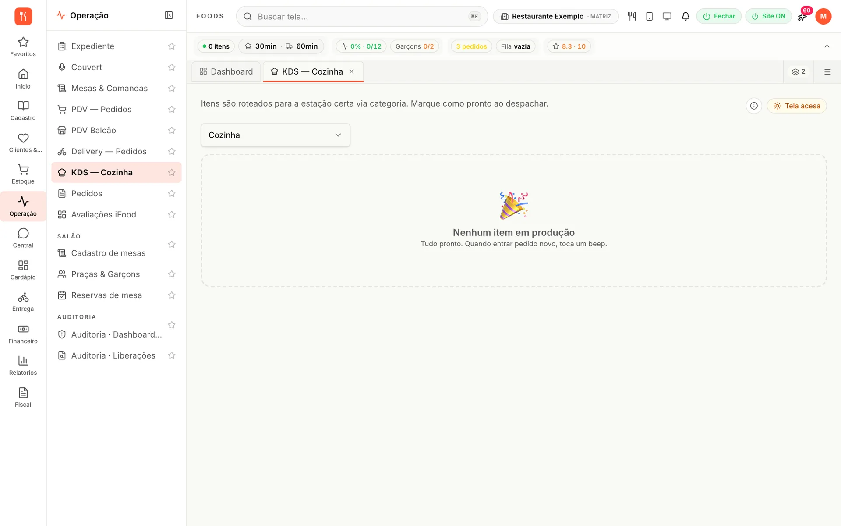Open the hamburger menu beside tabs

[x=827, y=72]
